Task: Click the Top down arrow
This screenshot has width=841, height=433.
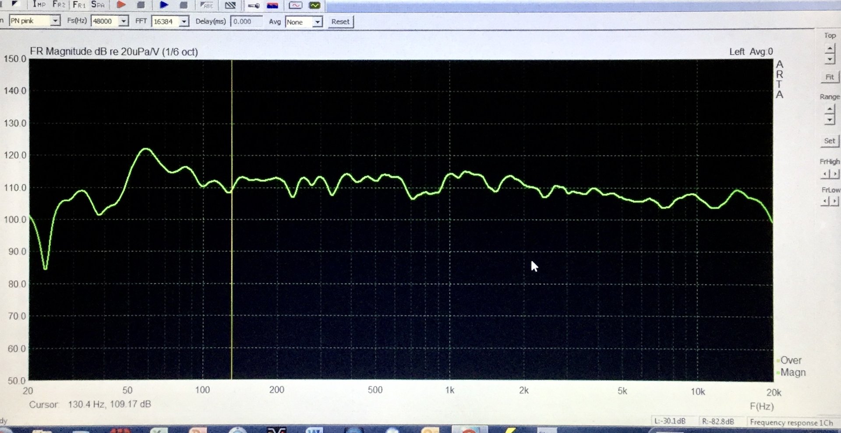Action: tap(830, 59)
